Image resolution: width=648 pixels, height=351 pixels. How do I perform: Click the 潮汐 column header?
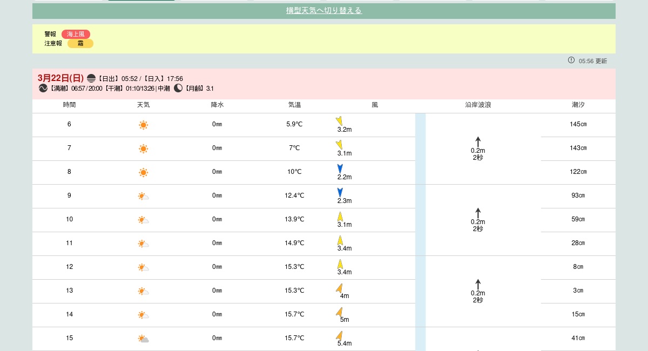578,105
